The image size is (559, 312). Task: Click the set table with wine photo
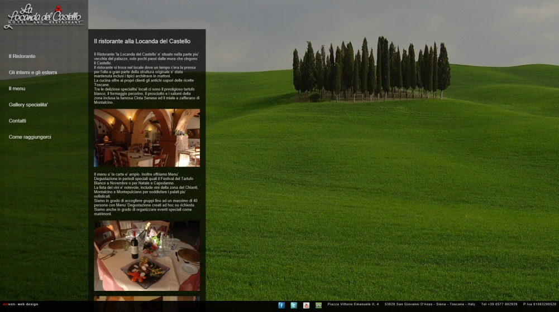[x=147, y=256]
